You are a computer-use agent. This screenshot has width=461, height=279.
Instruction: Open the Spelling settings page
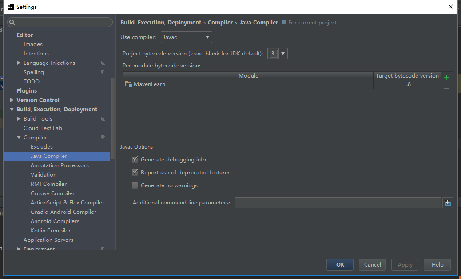pyautogui.click(x=33, y=72)
